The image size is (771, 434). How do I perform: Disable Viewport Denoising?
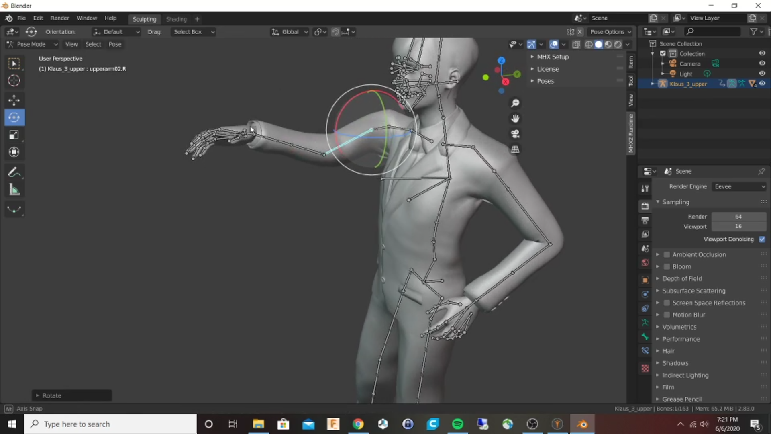[x=762, y=239]
